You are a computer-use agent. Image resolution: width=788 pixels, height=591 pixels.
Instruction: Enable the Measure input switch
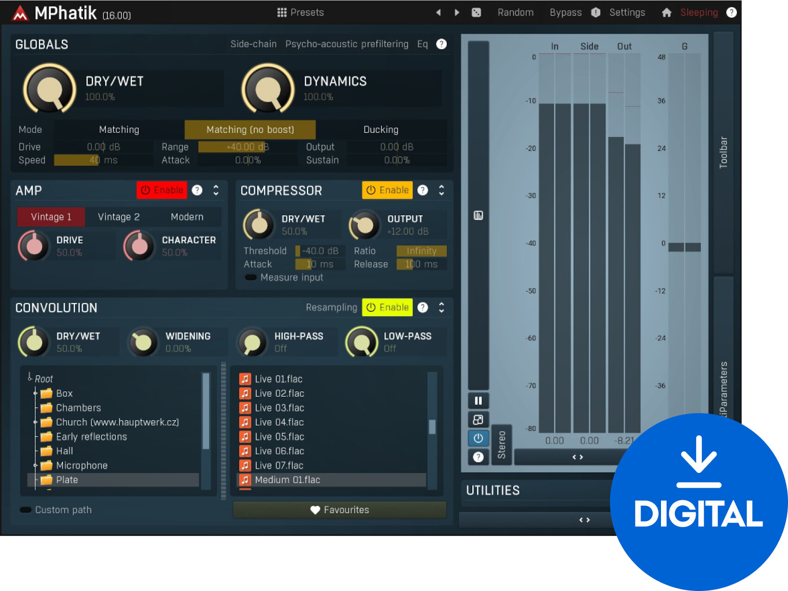point(251,277)
